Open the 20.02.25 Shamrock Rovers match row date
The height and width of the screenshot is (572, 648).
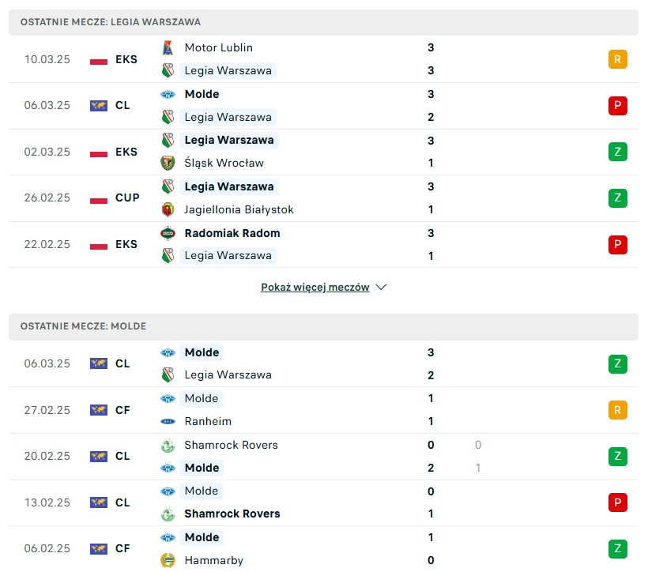[47, 456]
